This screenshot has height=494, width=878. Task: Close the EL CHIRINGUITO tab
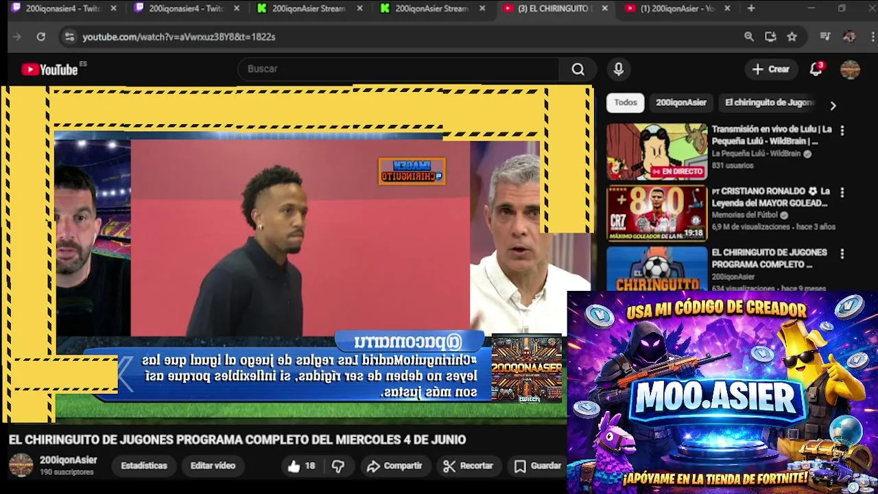tap(605, 9)
